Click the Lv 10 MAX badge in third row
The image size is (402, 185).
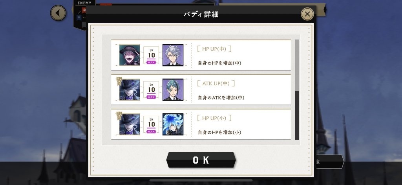[151, 125]
